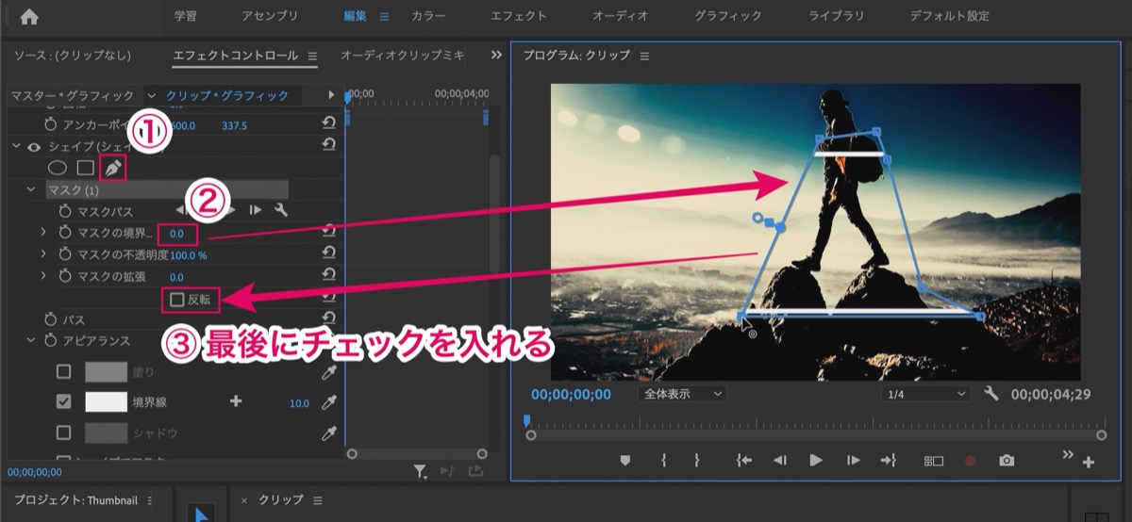Expand the マスクの拡張 property
The height and width of the screenshot is (522, 1132).
pyautogui.click(x=43, y=276)
